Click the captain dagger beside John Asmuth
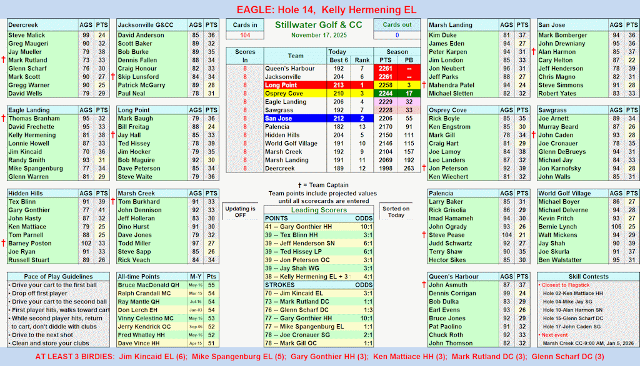The width and height of the screenshot is (640, 366). [424, 285]
